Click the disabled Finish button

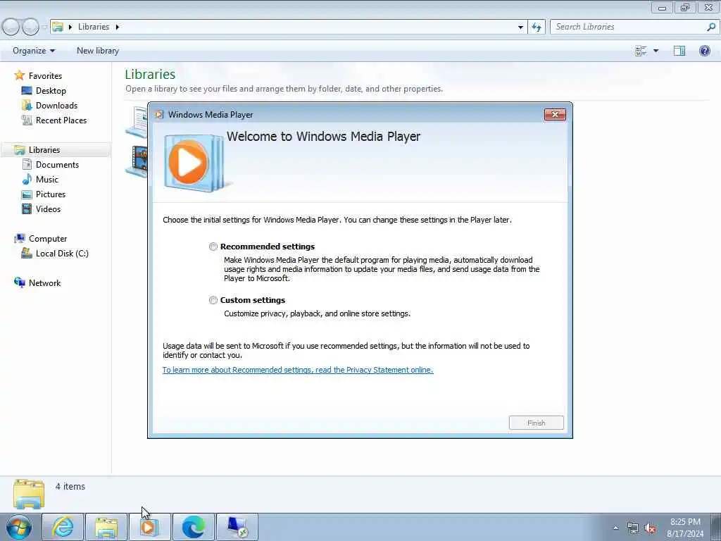536,423
